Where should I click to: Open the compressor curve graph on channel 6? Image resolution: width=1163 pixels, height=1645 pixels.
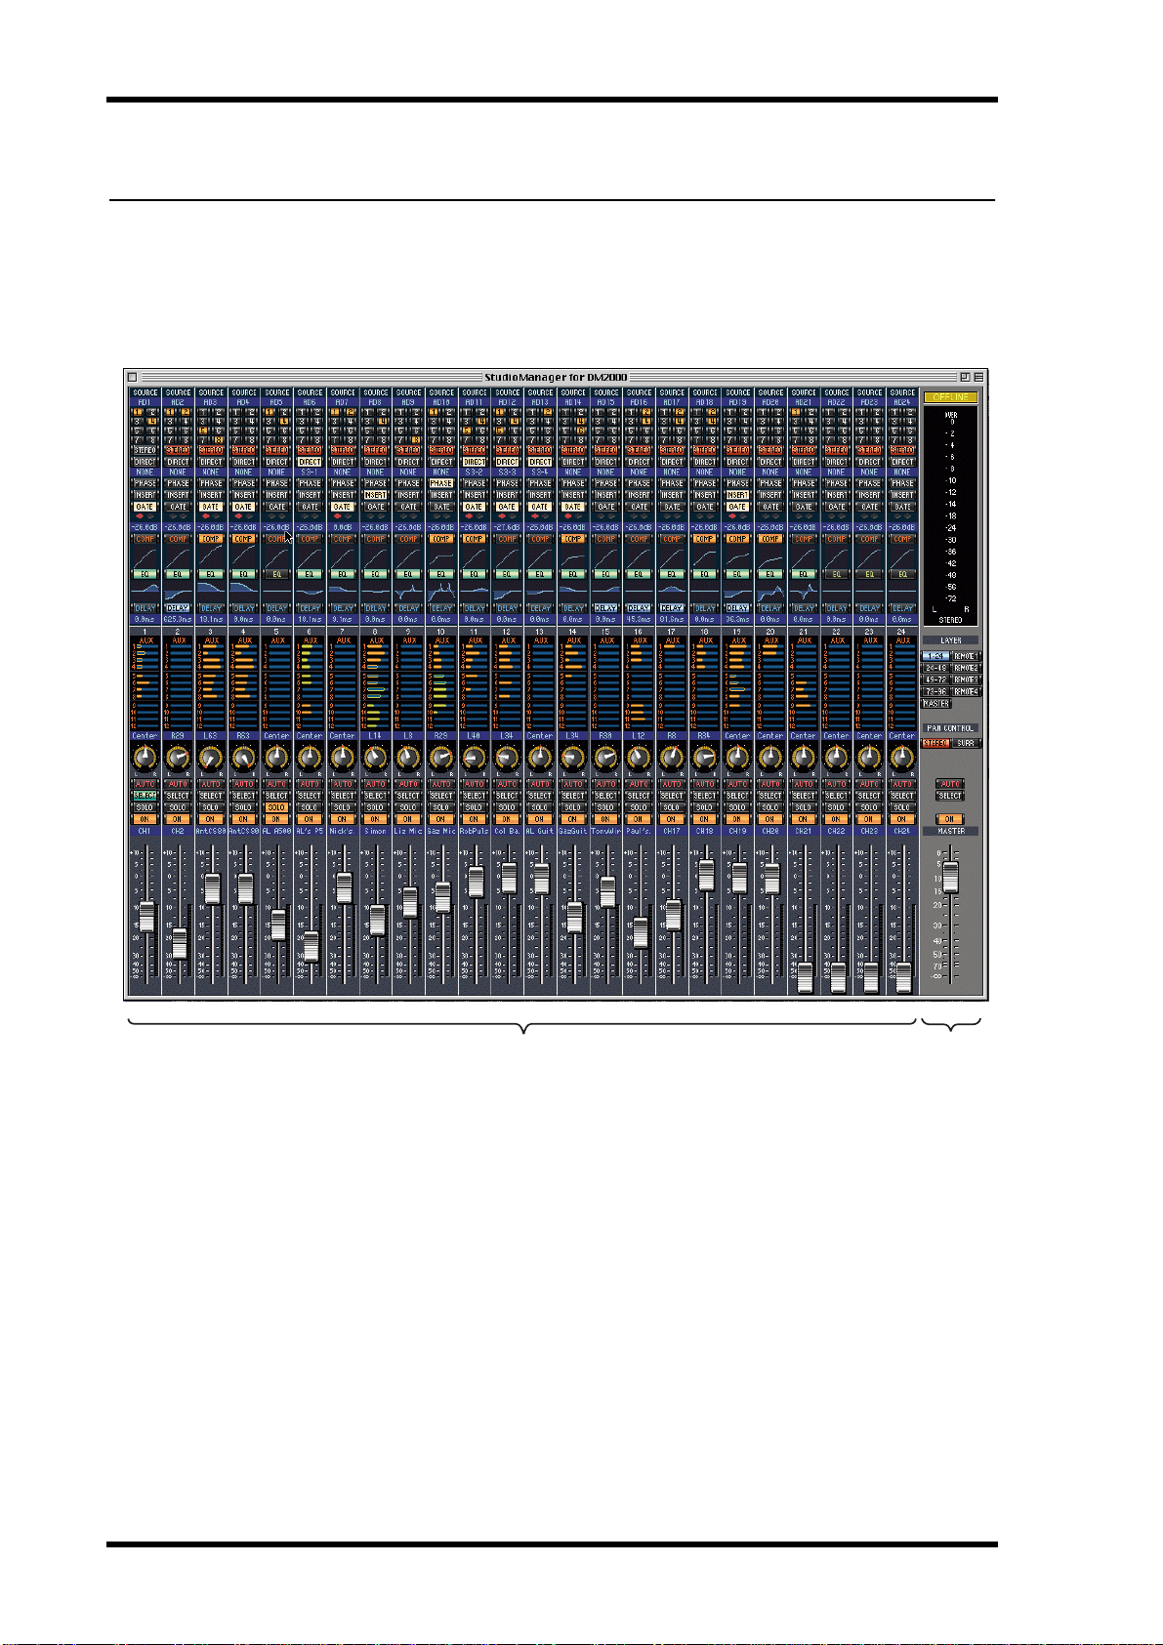(310, 556)
